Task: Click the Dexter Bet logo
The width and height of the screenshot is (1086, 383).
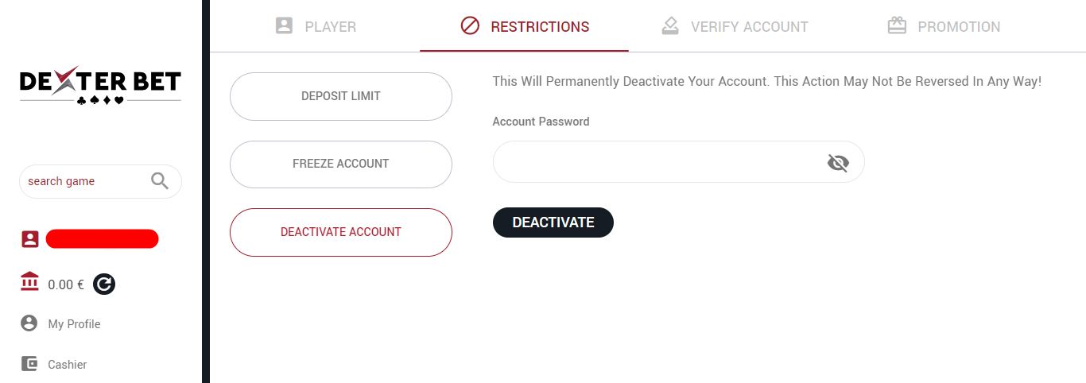Action: [x=100, y=87]
